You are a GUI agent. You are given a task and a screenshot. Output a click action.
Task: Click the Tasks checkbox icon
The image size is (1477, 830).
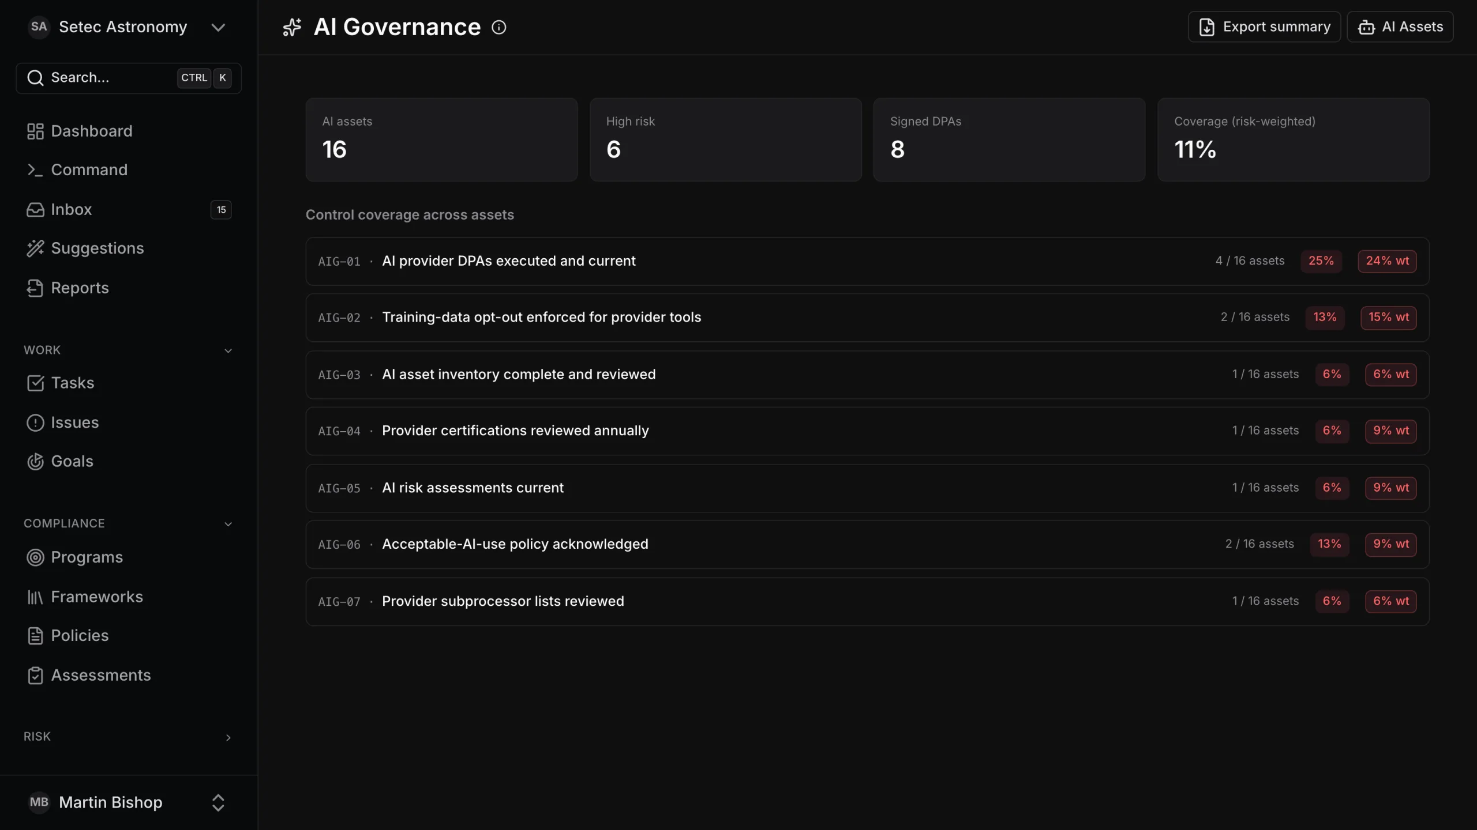click(x=35, y=383)
